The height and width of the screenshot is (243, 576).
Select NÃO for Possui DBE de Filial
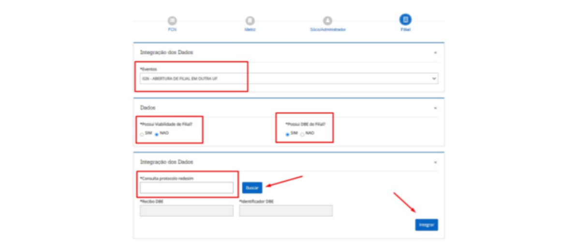coord(302,135)
